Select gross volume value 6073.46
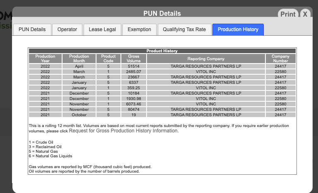Image resolution: width=318 pixels, height=193 pixels. (134, 104)
